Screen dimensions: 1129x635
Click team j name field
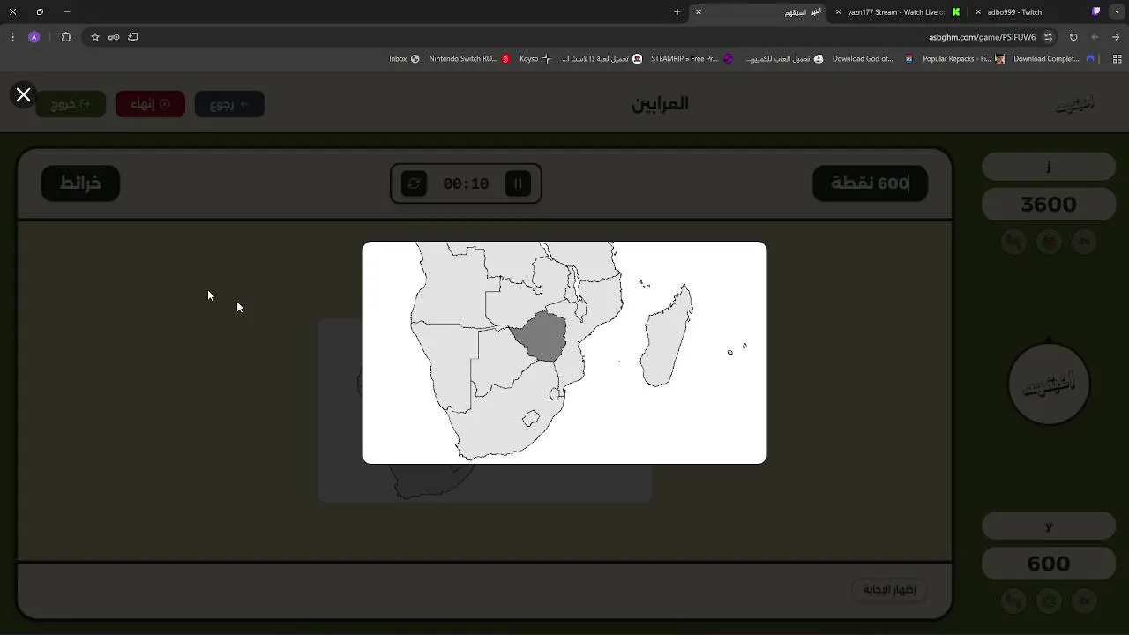coord(1049,166)
